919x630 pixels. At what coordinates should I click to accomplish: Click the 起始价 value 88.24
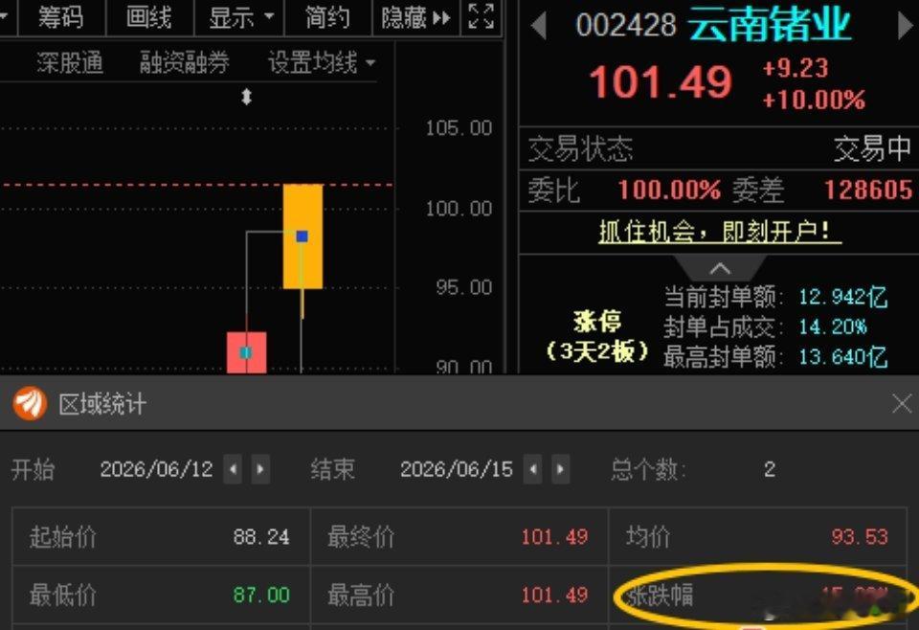pyautogui.click(x=261, y=537)
